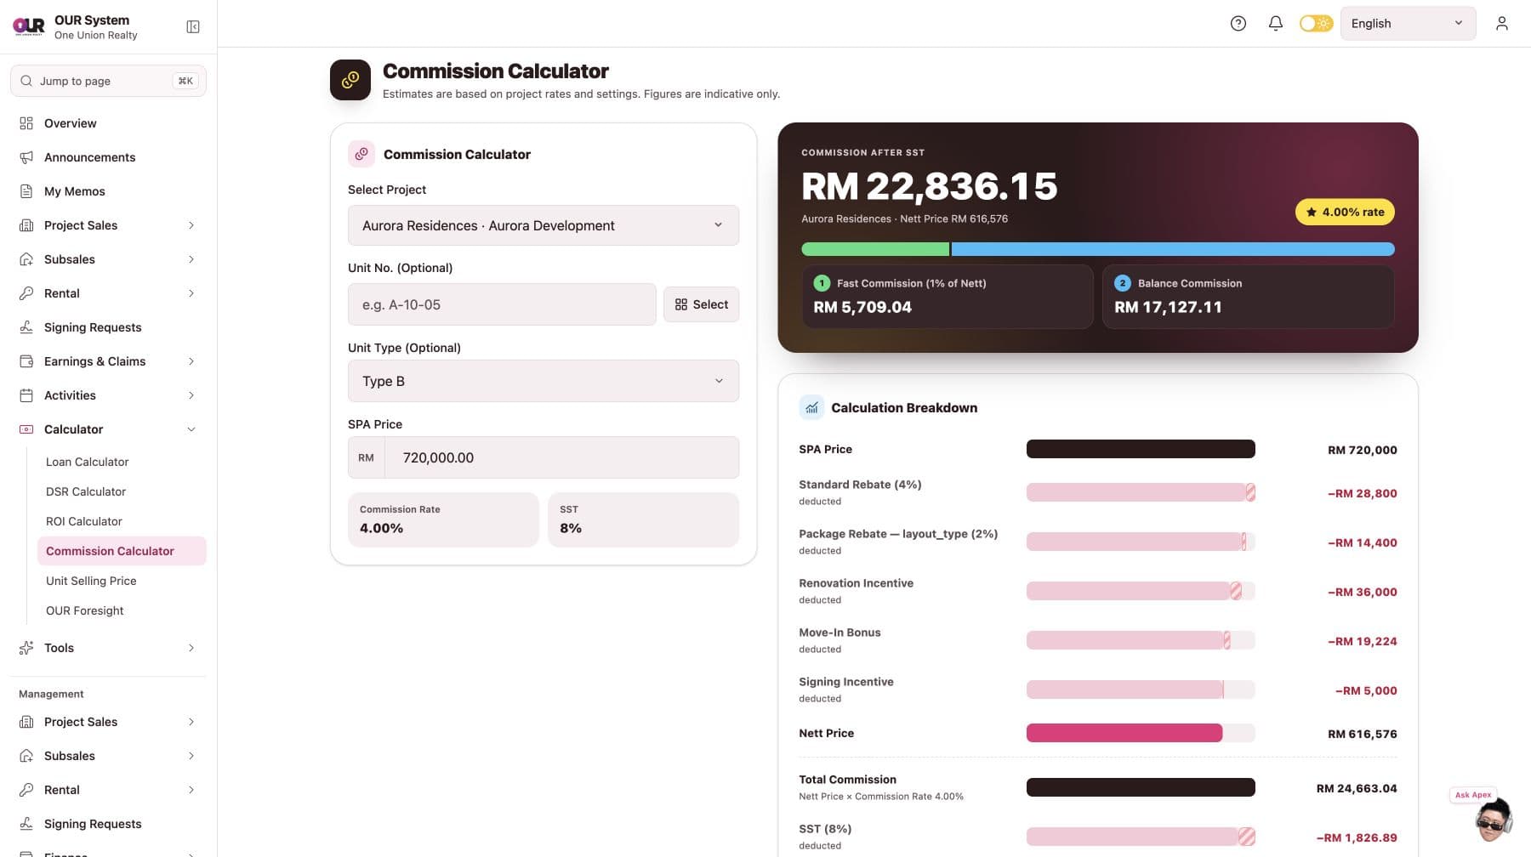Click the Ask Apex avatar
Viewport: 1531px width, 857px height.
click(x=1494, y=820)
